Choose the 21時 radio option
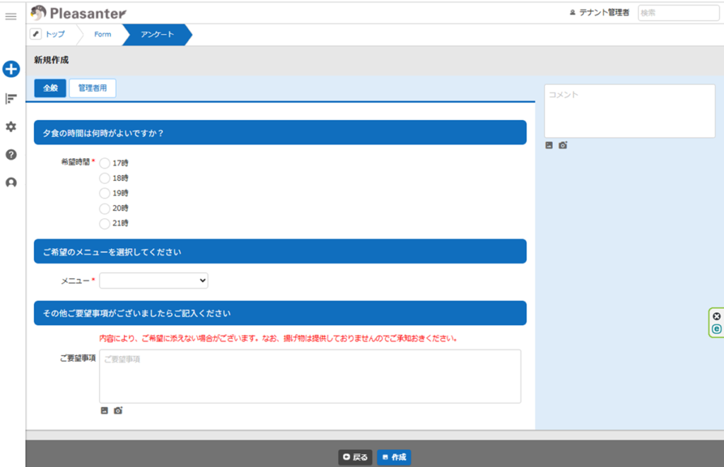Viewport: 724px width, 467px height. point(105,223)
